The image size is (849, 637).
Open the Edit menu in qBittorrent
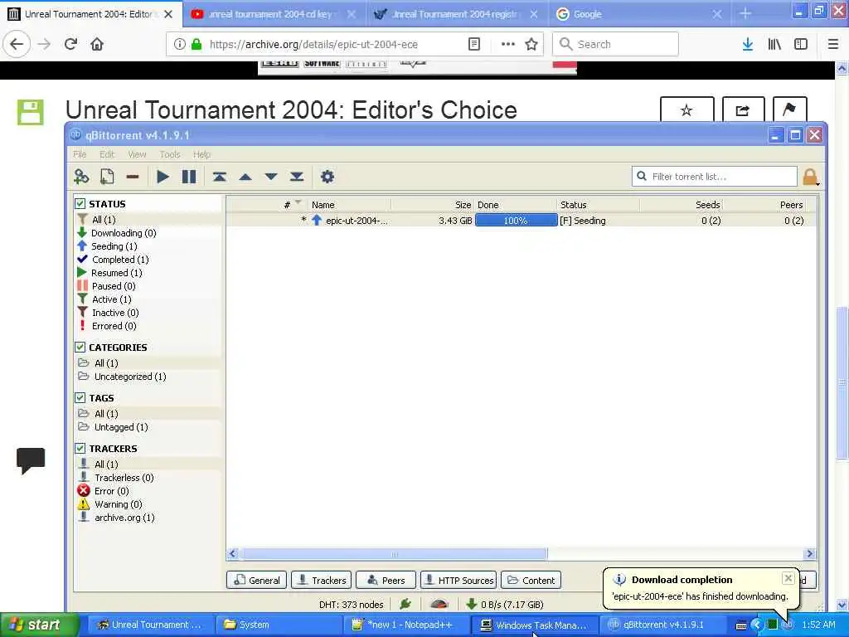point(107,154)
